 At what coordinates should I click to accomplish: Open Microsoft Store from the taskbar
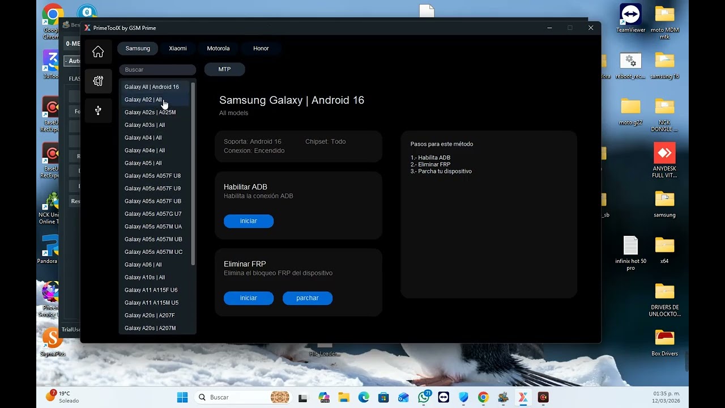[383, 398]
